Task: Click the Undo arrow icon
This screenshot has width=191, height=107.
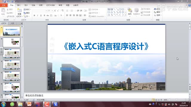Action: pos(8,1)
